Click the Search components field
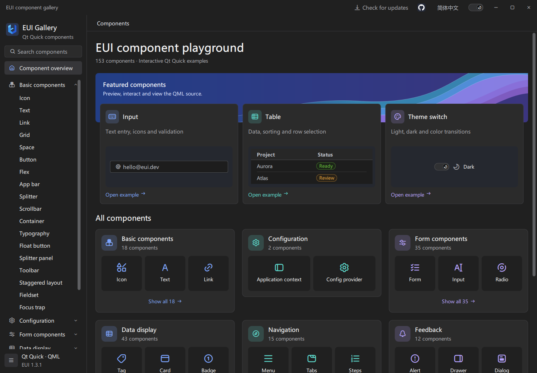Screen dimensions: 537x373 coord(43,51)
